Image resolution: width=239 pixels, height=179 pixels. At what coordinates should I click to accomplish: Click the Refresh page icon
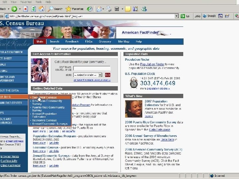click(34, 9)
